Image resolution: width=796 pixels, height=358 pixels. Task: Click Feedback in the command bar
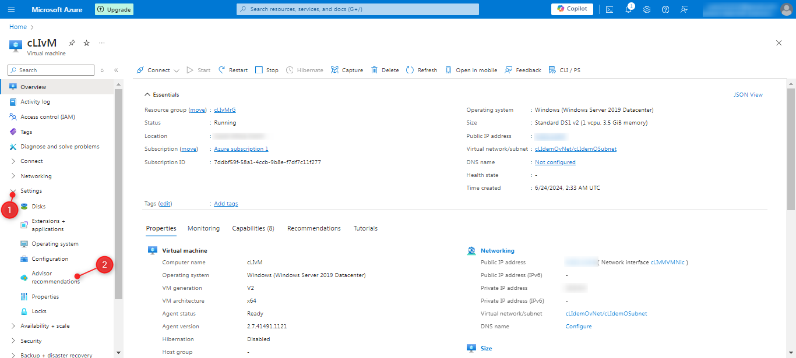click(x=523, y=70)
